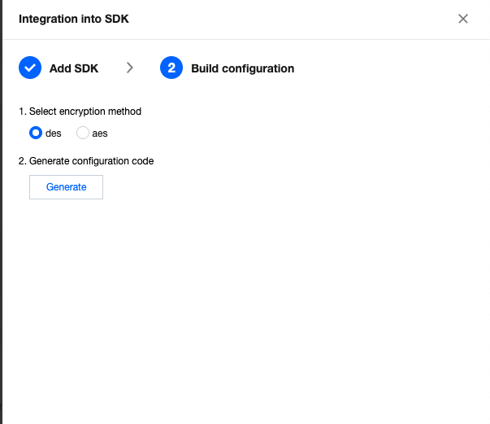This screenshot has width=490, height=424.
Task: Click the numeral 2 before "Generate configuration code"
Action: coord(21,161)
